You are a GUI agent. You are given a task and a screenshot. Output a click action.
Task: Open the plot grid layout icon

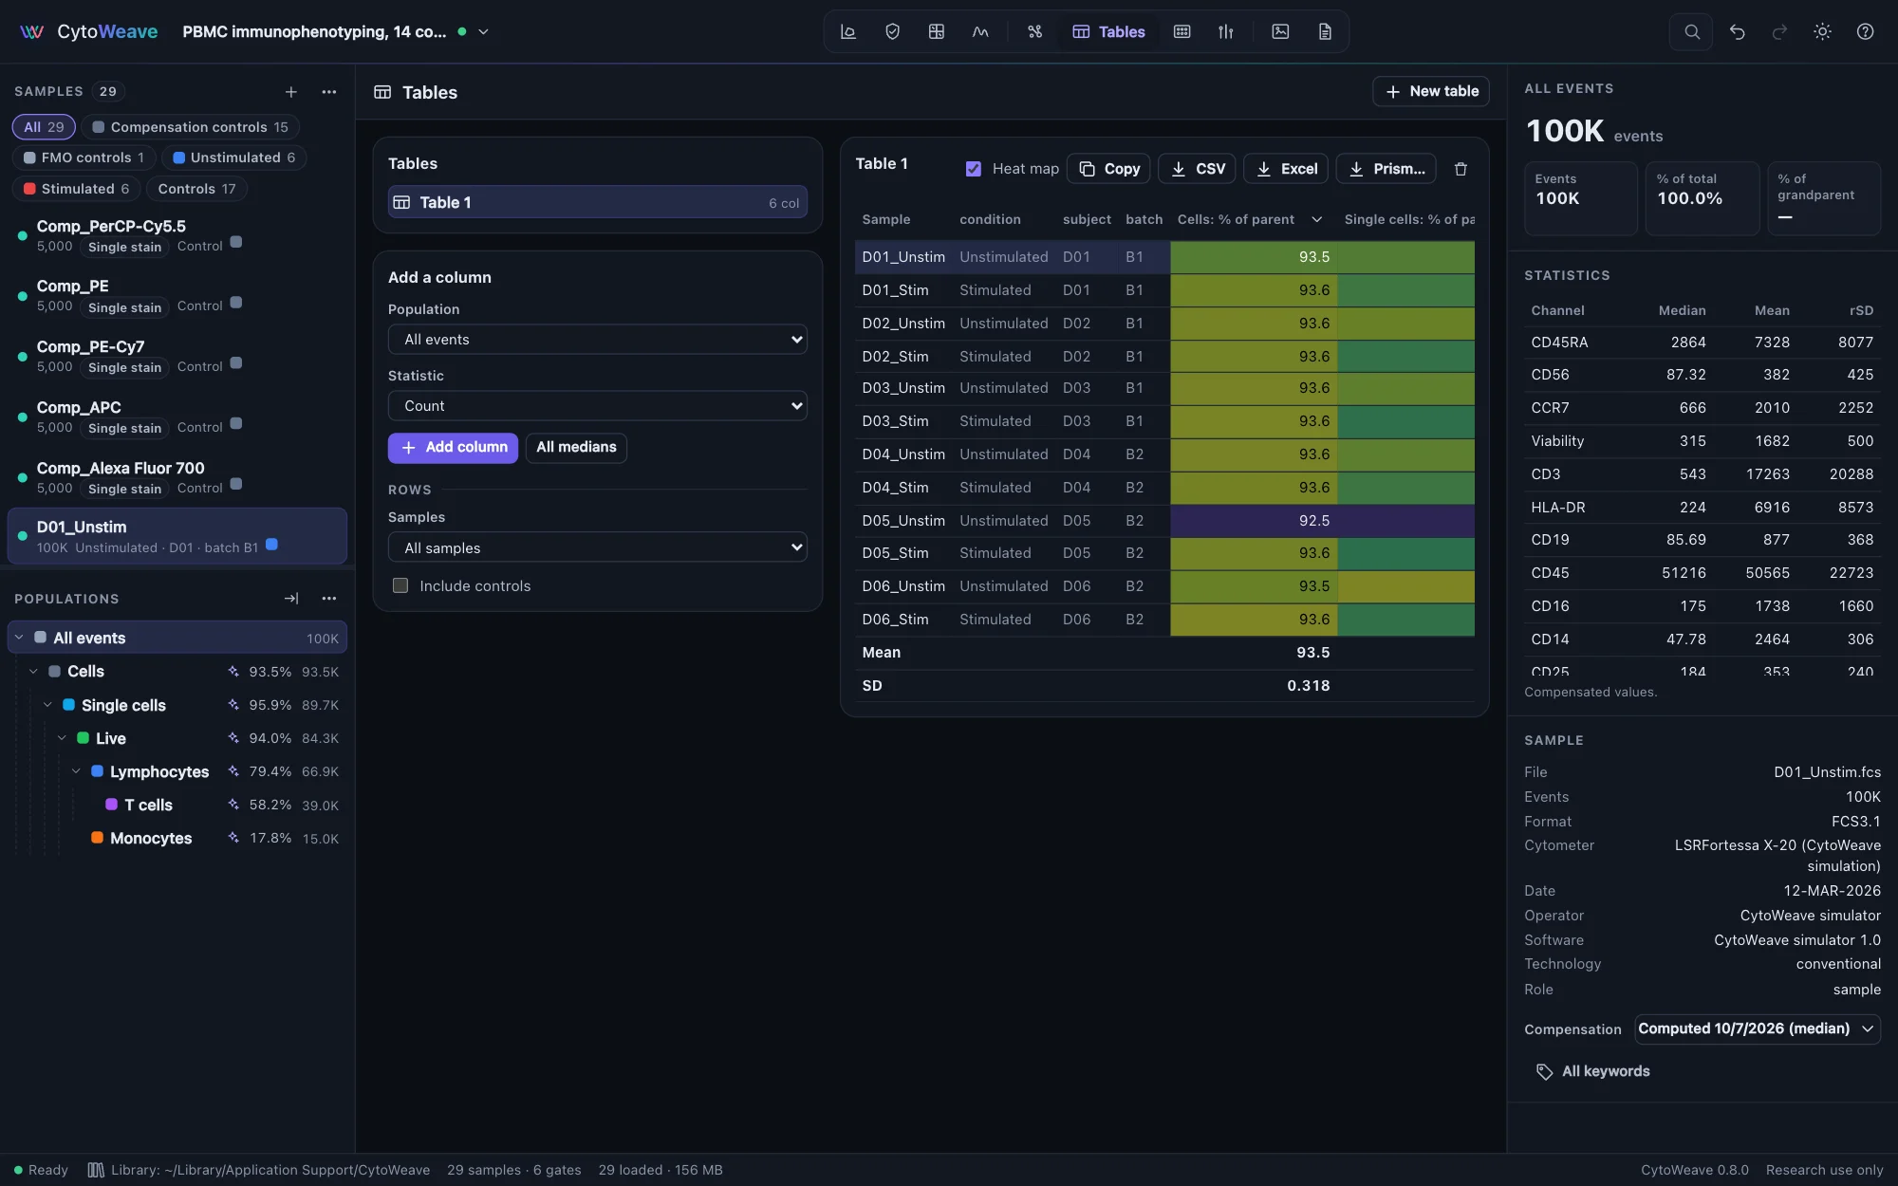click(937, 31)
